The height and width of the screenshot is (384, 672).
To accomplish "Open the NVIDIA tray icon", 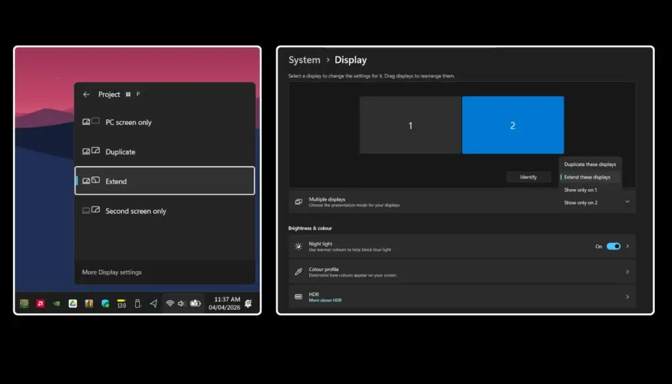I will pyautogui.click(x=57, y=303).
